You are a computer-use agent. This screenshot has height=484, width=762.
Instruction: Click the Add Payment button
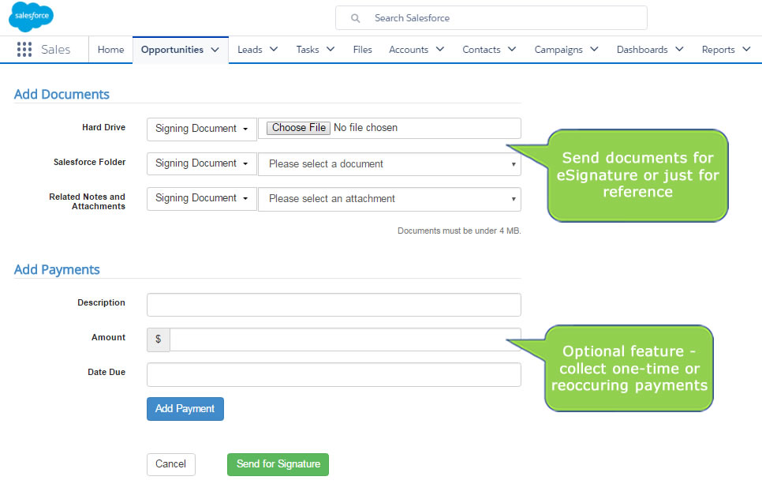tap(185, 409)
